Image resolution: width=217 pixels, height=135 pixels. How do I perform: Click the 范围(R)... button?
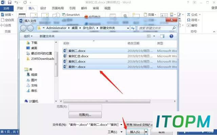tap(85, 115)
